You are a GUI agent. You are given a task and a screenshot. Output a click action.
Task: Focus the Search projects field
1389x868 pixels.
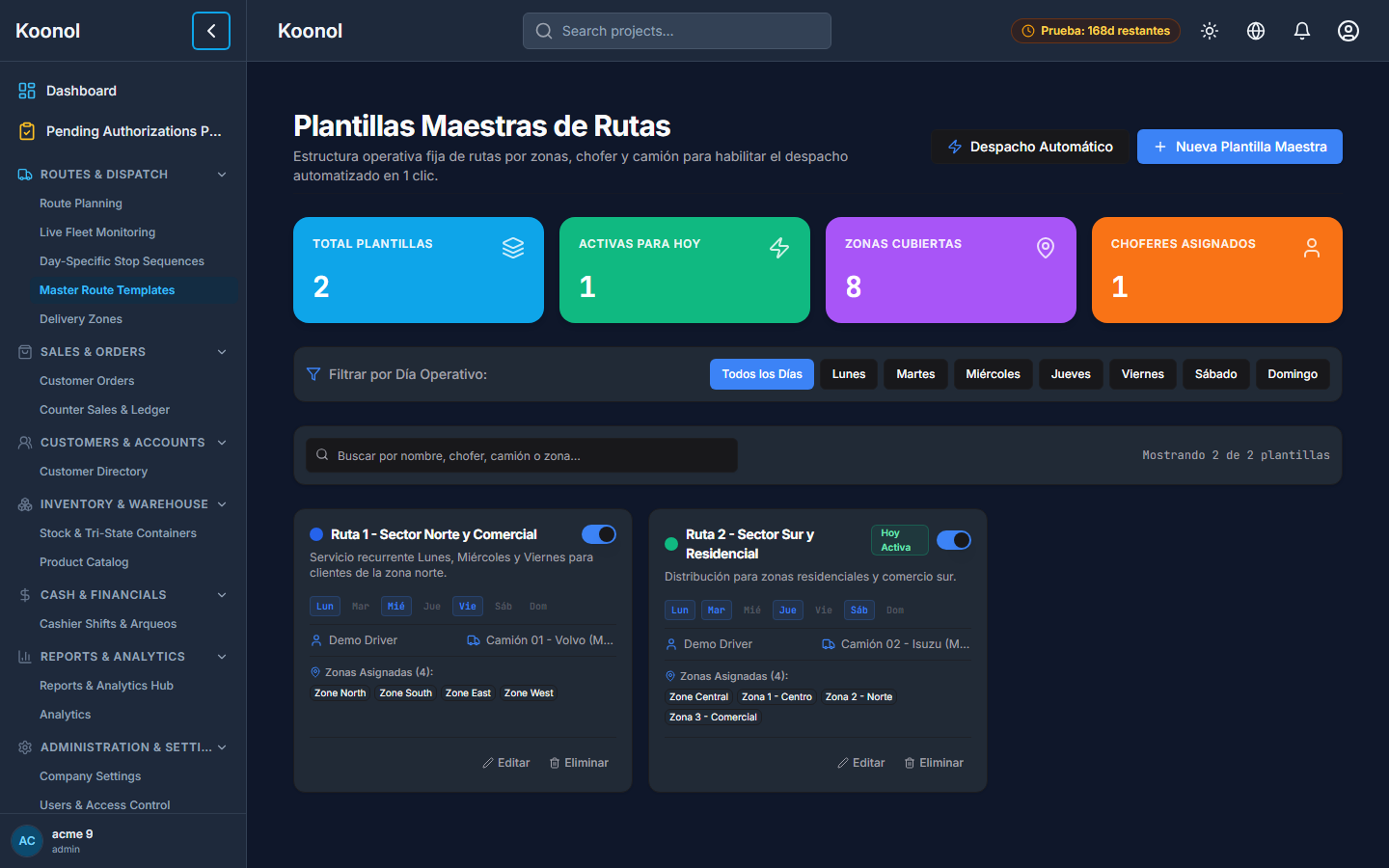677,31
